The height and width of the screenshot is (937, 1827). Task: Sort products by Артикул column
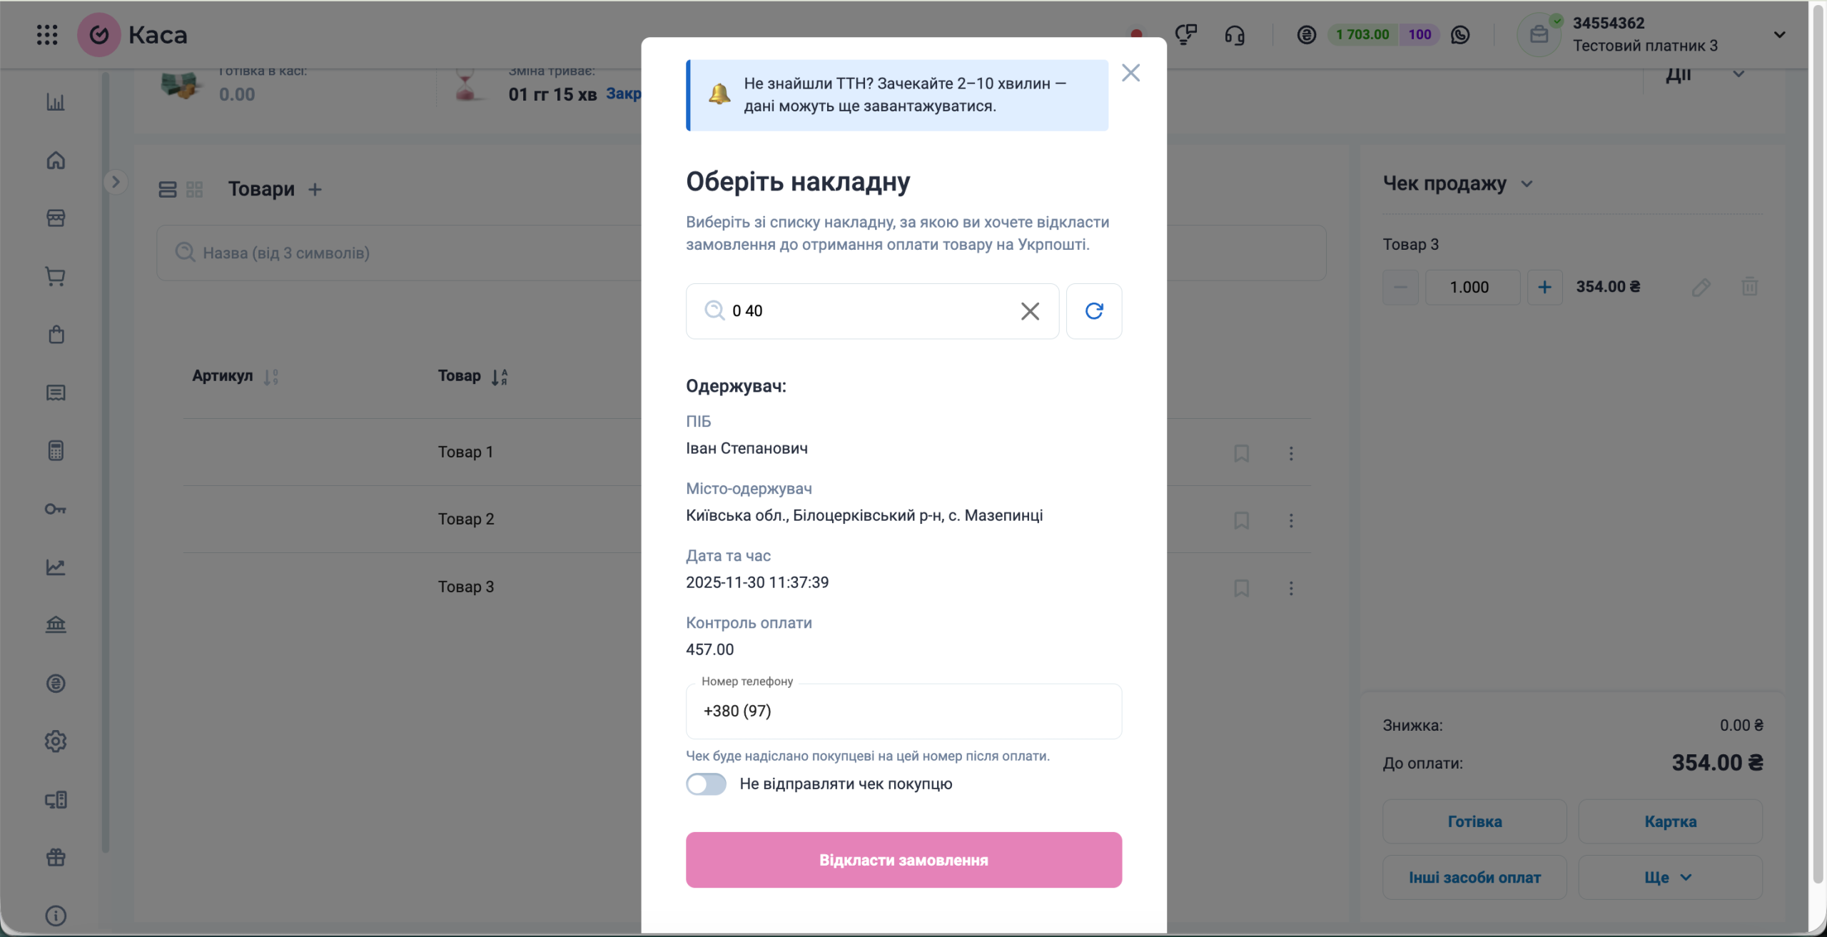tap(270, 377)
